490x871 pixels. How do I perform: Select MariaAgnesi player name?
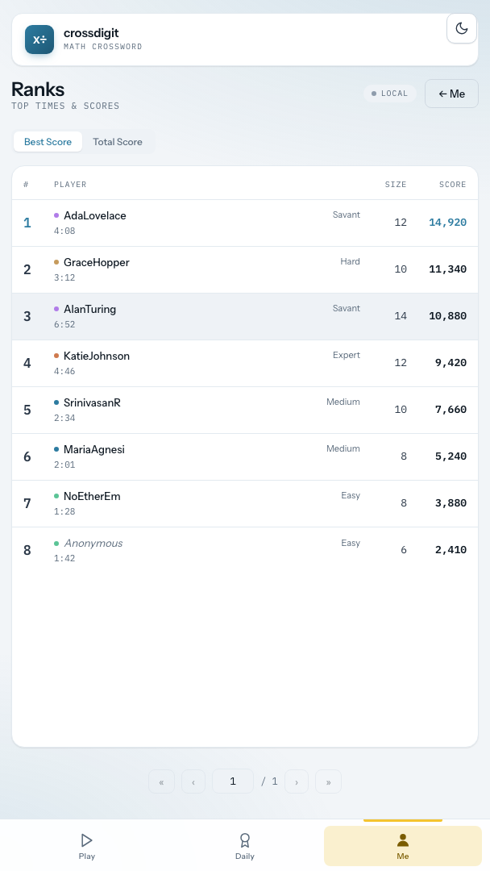click(94, 449)
